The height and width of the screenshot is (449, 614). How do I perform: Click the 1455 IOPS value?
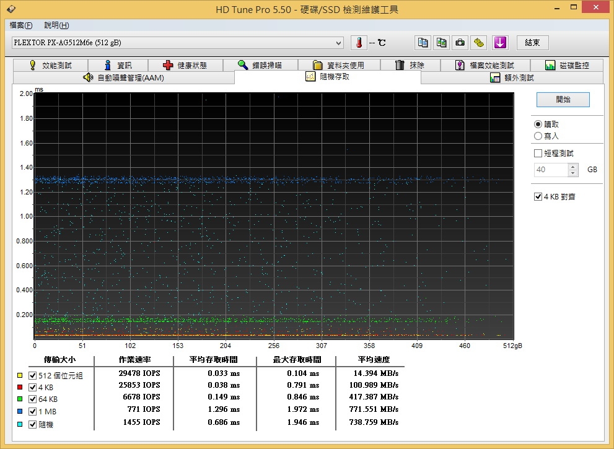(141, 422)
